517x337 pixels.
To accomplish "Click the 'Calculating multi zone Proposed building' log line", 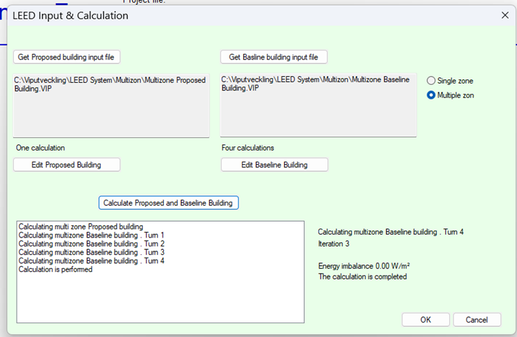I will [x=81, y=227].
